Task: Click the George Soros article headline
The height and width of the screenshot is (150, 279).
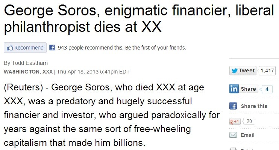Action: [x=139, y=19]
